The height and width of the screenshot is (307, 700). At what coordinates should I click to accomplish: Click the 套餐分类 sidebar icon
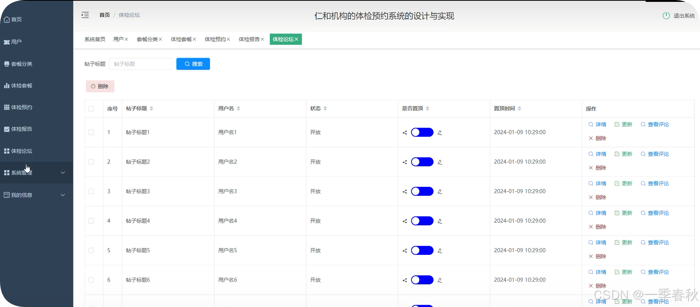[7, 64]
